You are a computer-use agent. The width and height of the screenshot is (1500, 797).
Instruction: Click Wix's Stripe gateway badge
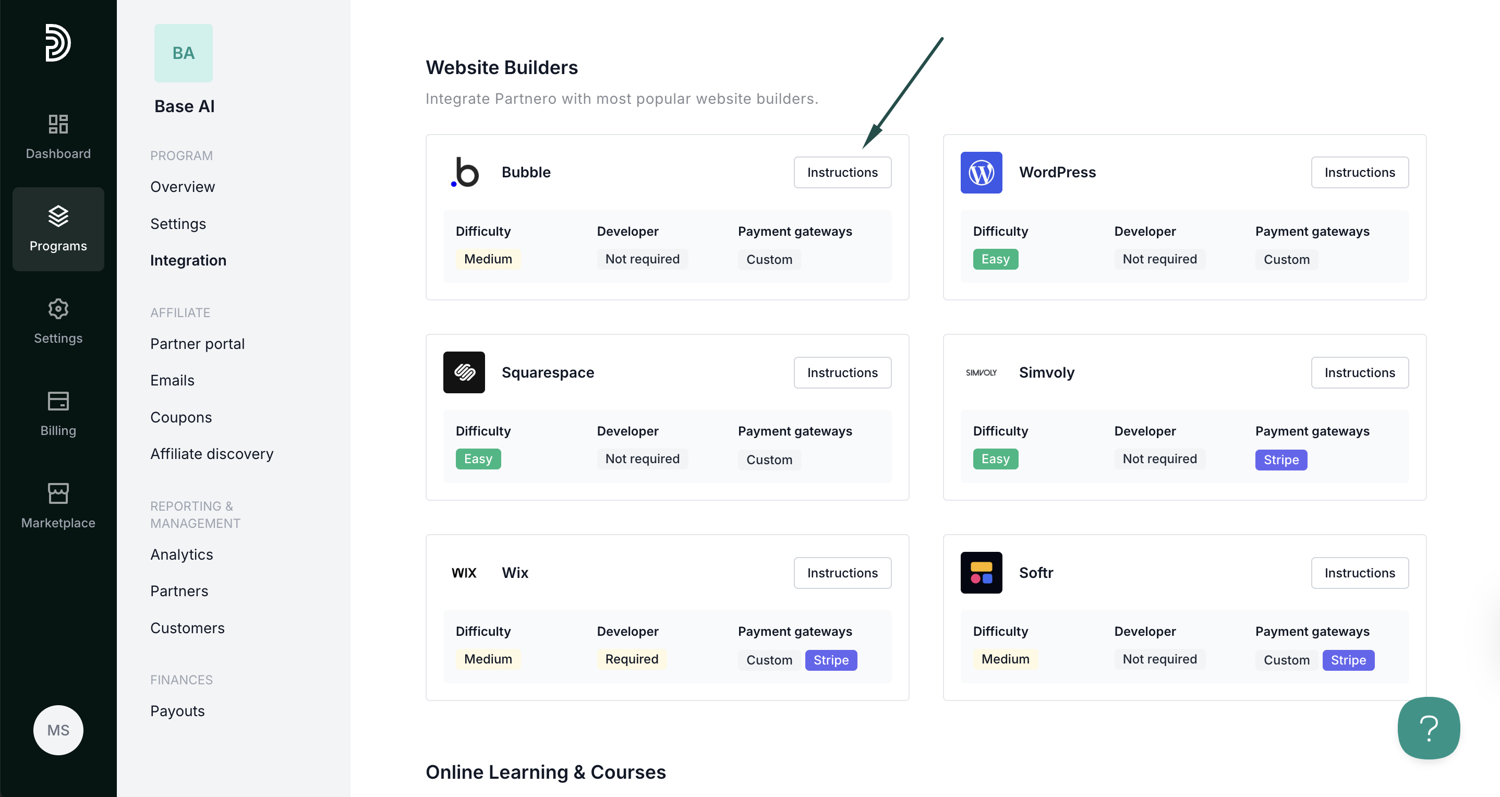(831, 660)
